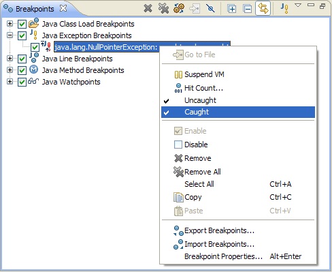The width and height of the screenshot is (332, 272).
Task: Toggle Link with Debug View icon
Action: coord(263,8)
